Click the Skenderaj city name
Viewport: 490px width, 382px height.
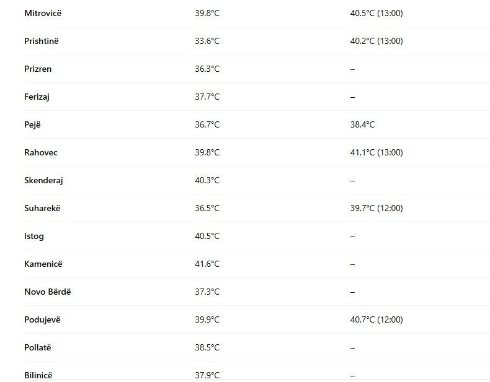[x=43, y=180]
